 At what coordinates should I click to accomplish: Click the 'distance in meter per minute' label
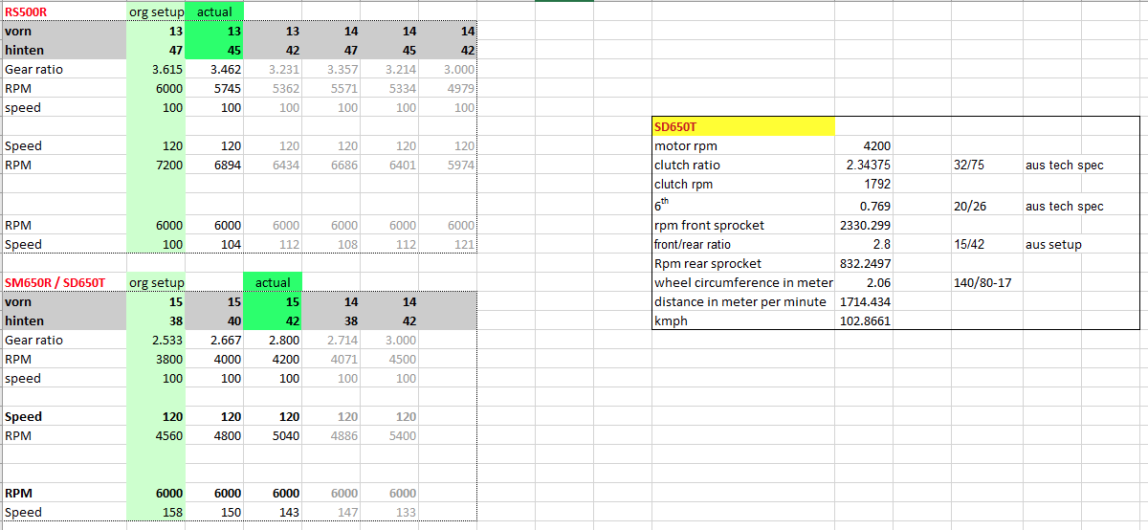(x=740, y=302)
